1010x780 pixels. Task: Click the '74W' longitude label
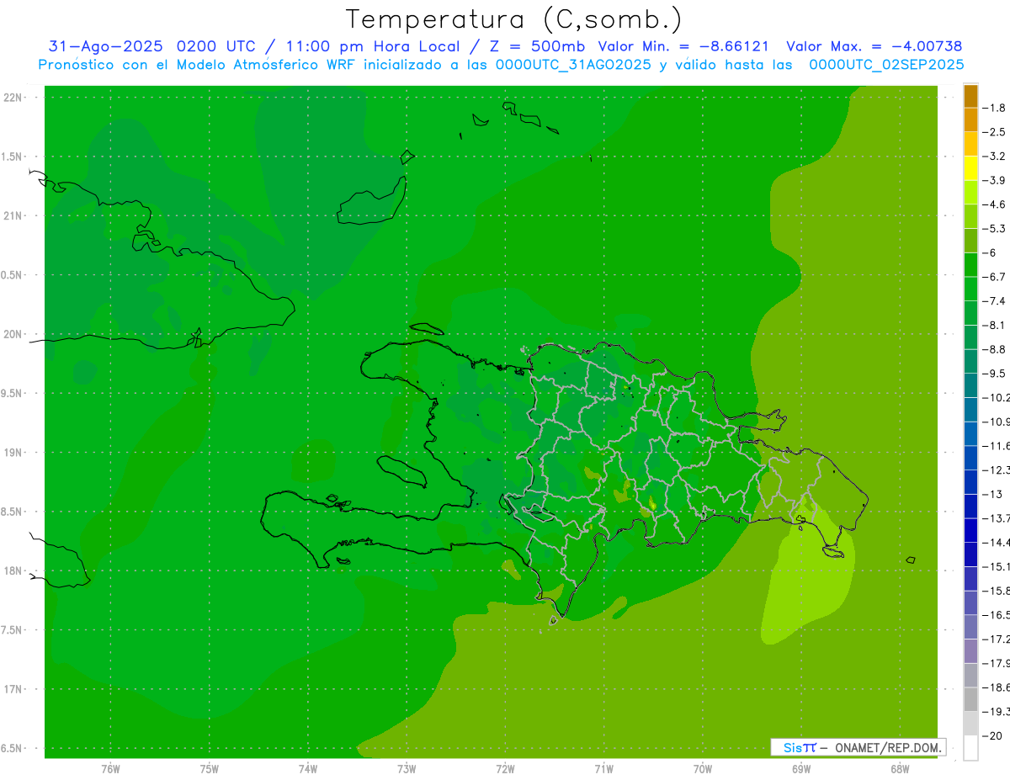point(308,769)
